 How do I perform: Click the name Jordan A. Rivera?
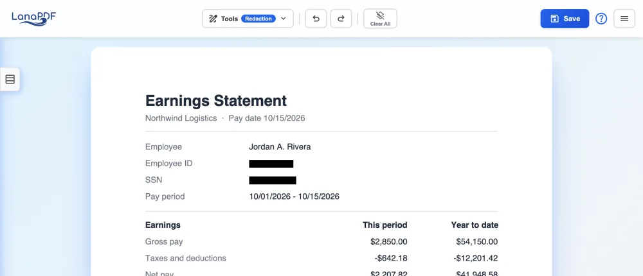tap(280, 147)
